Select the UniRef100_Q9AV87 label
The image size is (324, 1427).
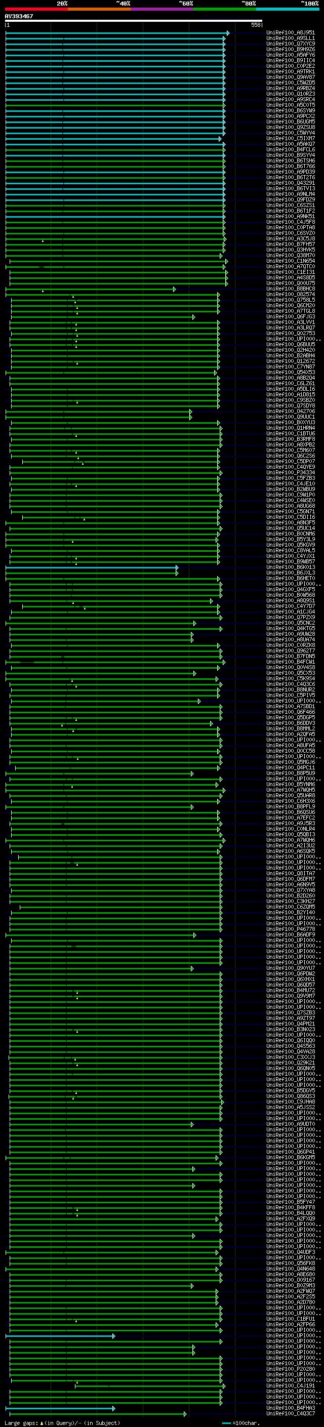point(291,77)
